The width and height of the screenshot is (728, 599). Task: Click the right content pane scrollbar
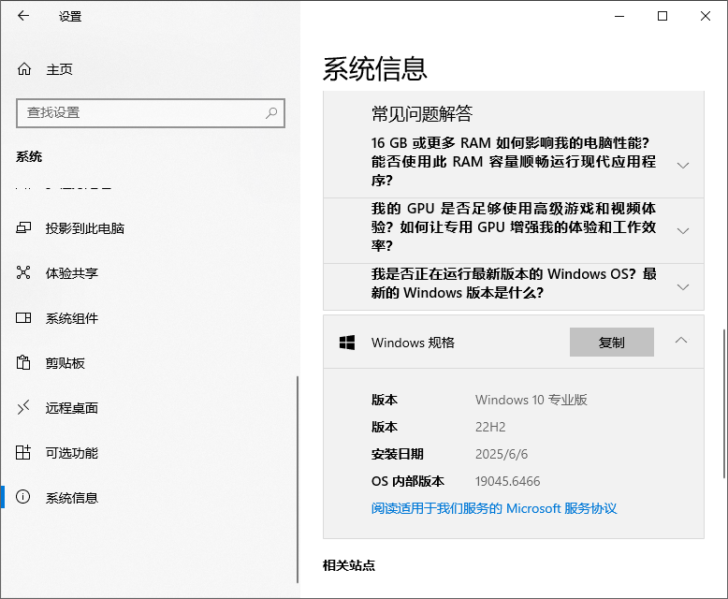click(x=723, y=404)
